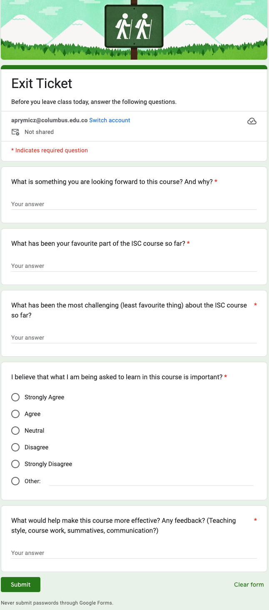The width and height of the screenshot is (269, 610).
Task: Click the Exit Ticket form title
Action: (x=42, y=83)
